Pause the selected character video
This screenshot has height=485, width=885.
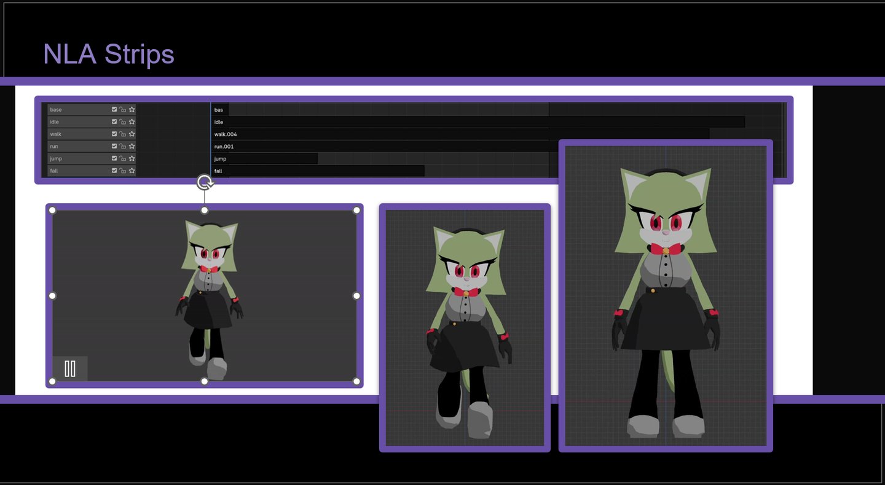pos(70,368)
